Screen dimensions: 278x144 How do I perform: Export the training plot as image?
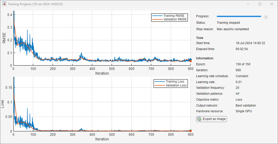click(211, 119)
